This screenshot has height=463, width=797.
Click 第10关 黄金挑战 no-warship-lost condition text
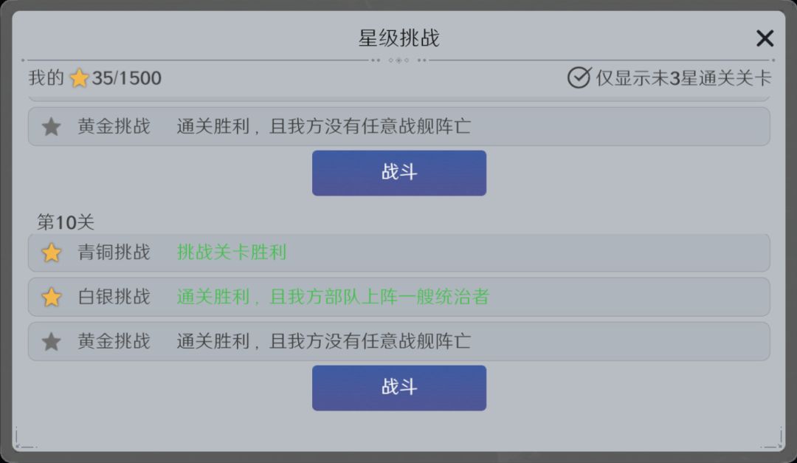tap(323, 341)
